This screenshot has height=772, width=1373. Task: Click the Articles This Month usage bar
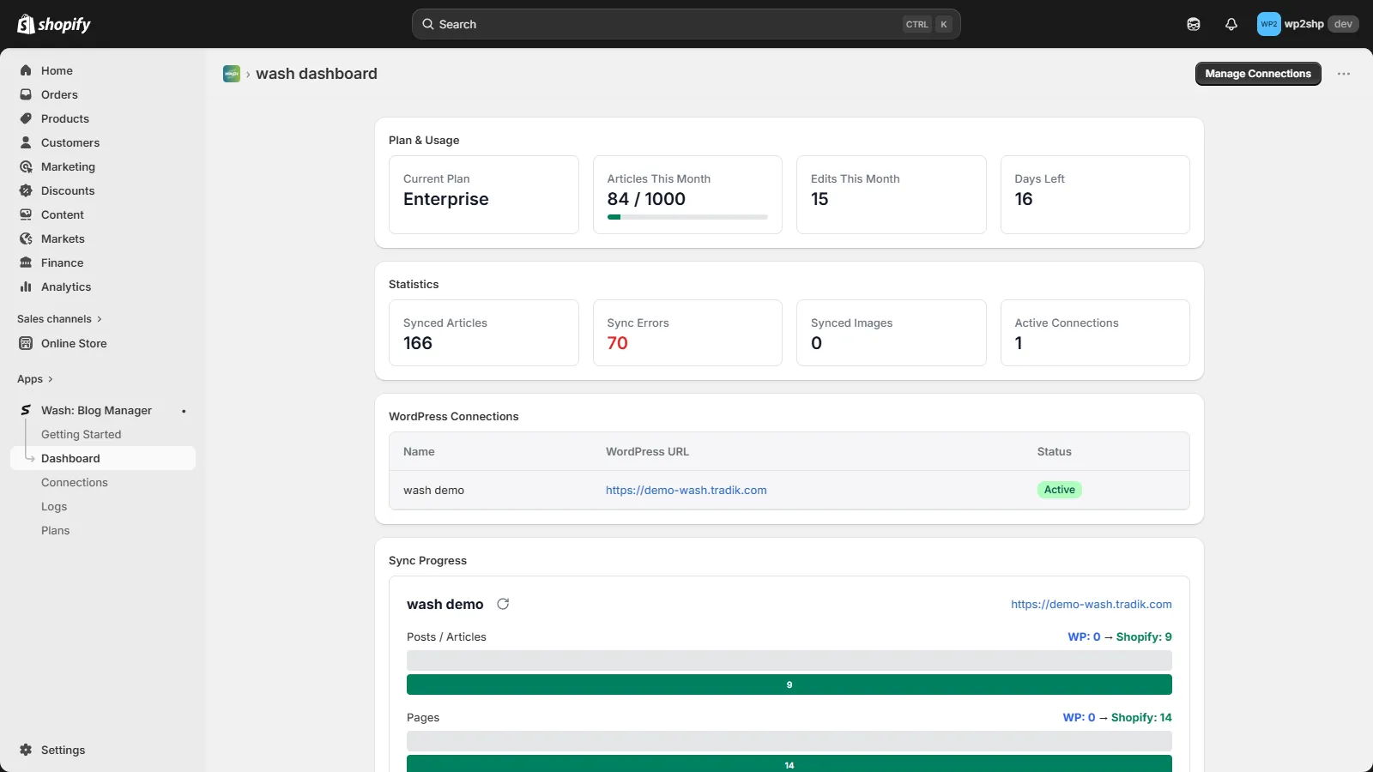pos(687,217)
